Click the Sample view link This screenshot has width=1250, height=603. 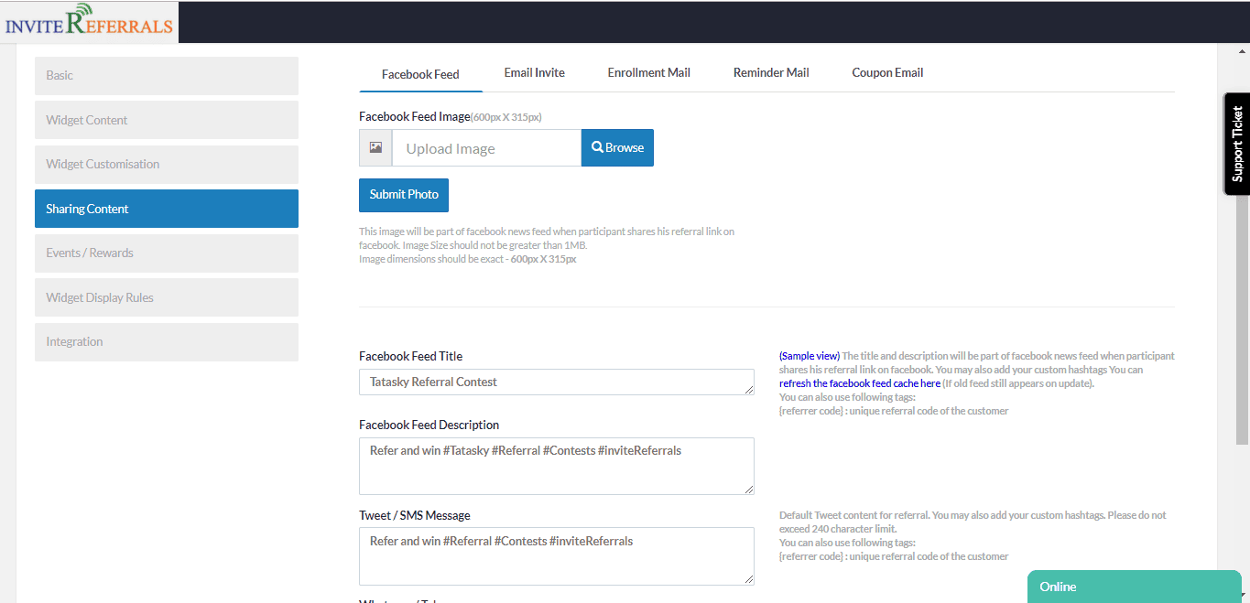(810, 356)
